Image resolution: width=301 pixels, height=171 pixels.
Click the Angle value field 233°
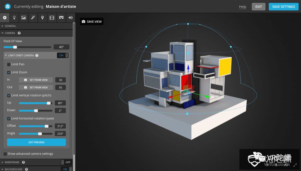tap(60, 134)
